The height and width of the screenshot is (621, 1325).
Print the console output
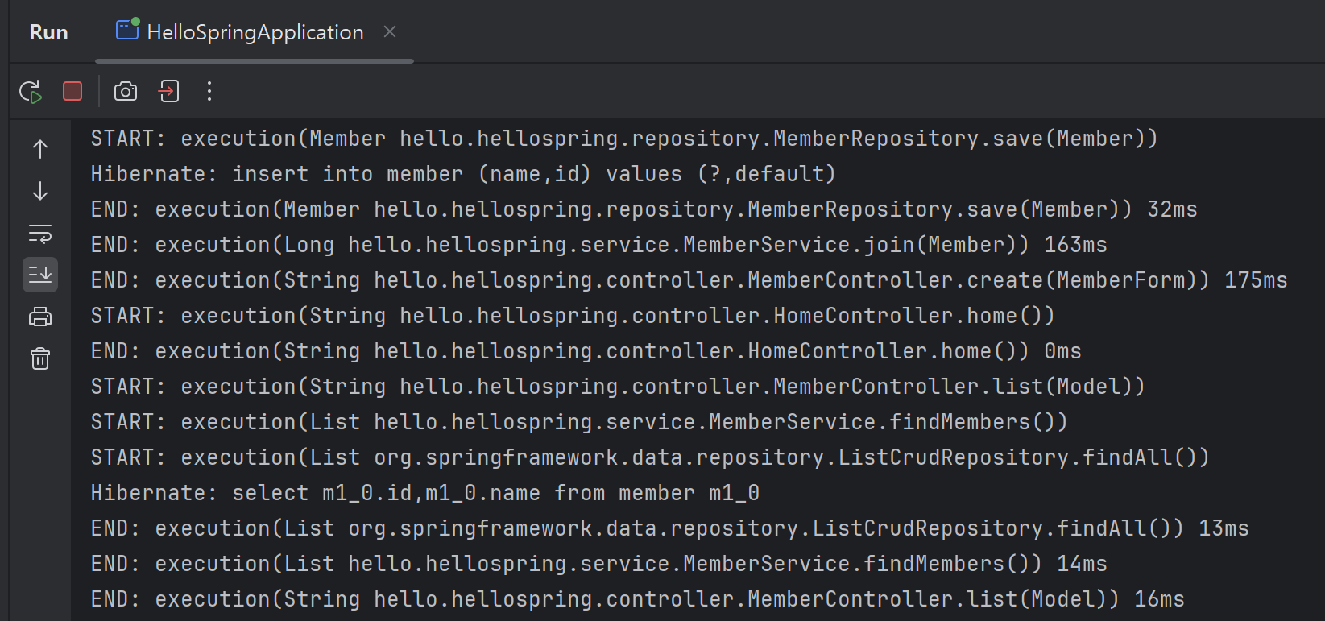[x=40, y=317]
